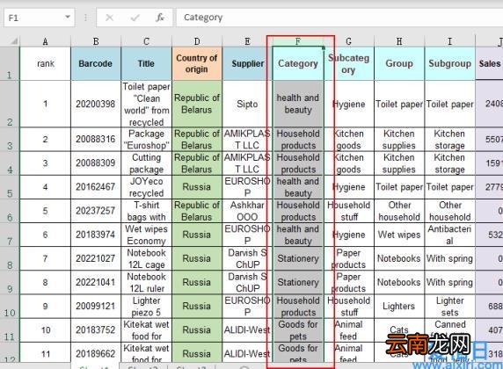
Task: Click the Country of origin header cell
Action: (x=197, y=63)
